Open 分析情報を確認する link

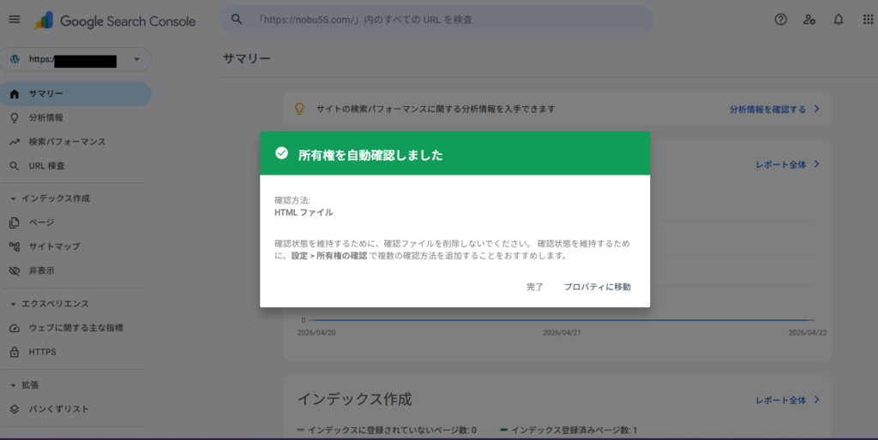coord(773,110)
